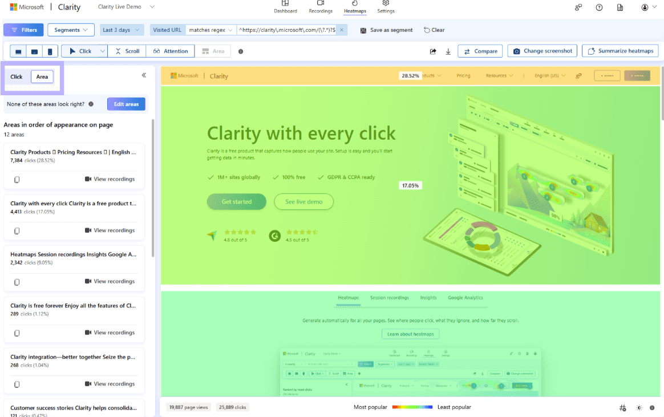Select the mobile device heatmap view
The width and height of the screenshot is (664, 417).
point(50,51)
